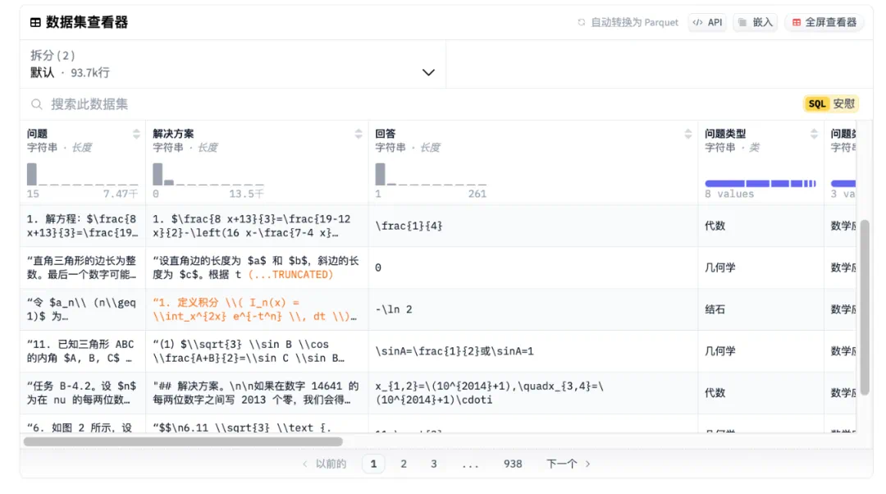
Task: Open page 3 of results
Action: [x=433, y=464]
